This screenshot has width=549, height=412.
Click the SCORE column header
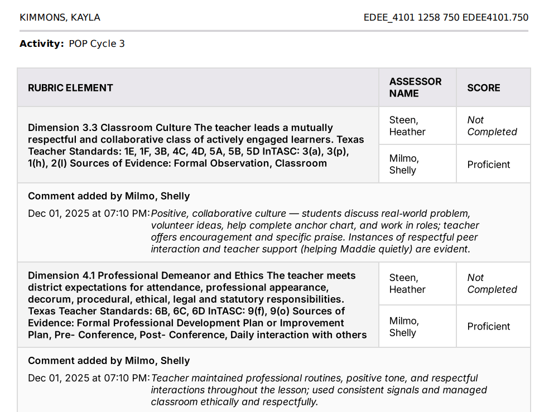click(x=483, y=88)
